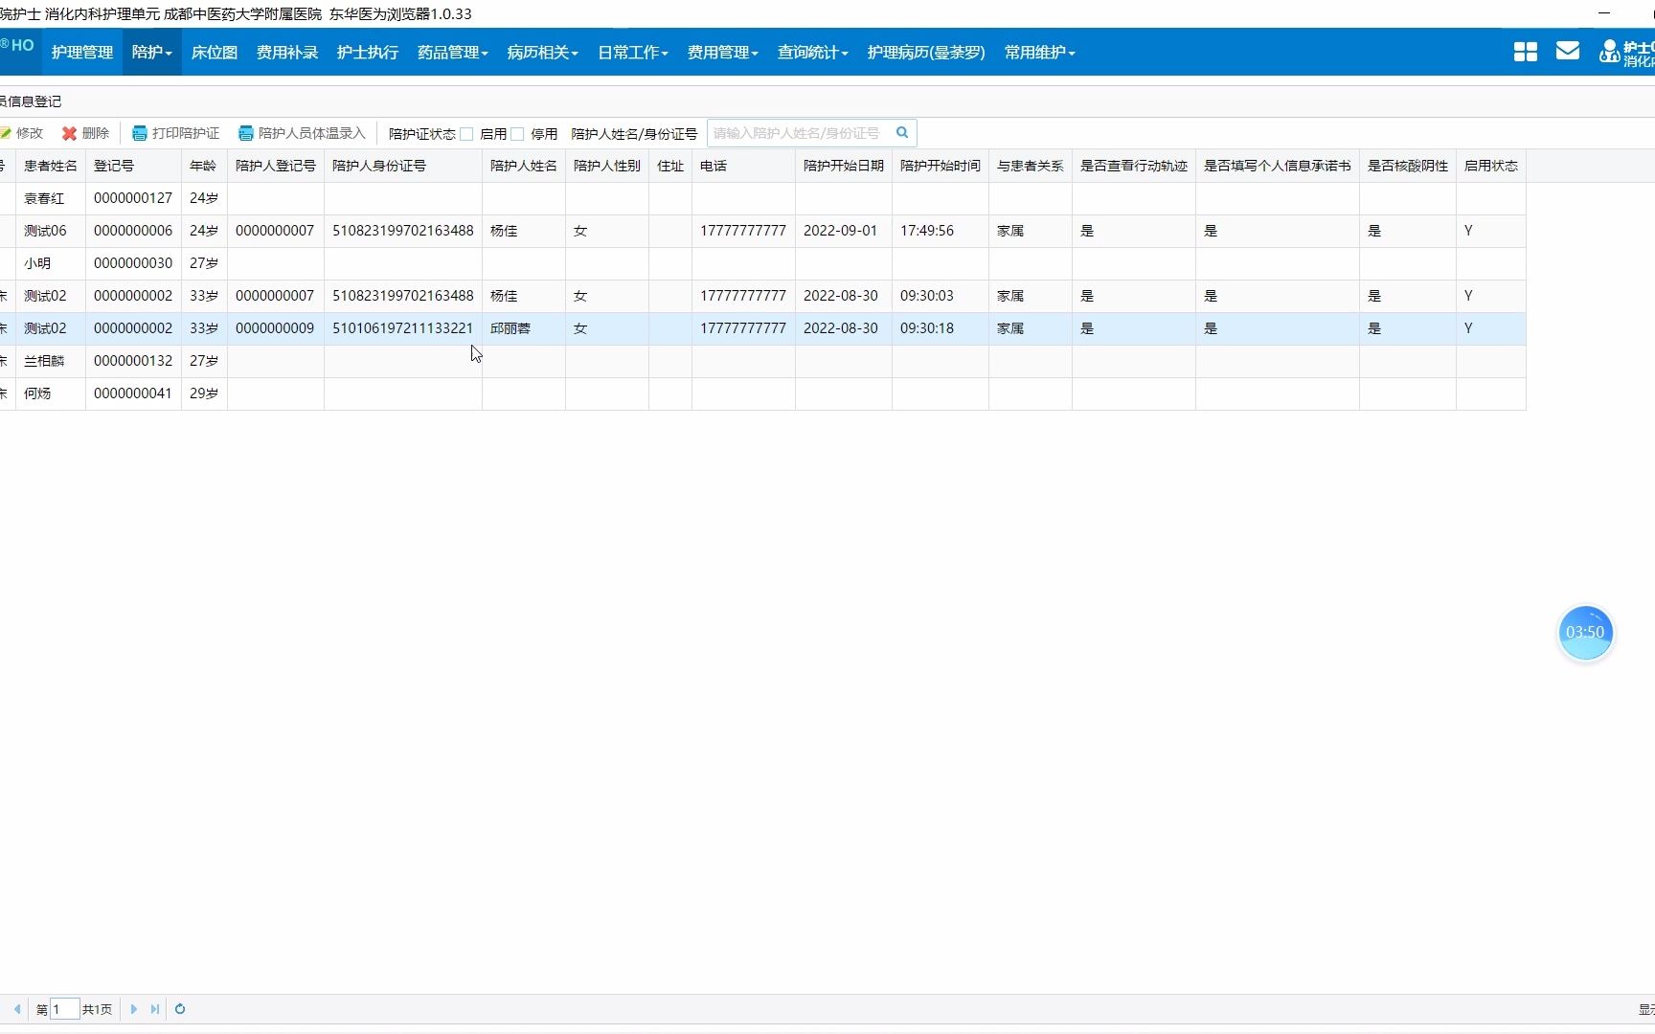Screen dimensions: 1655x1034
Task: Click 0000000009 caregiver registration cell
Action: coord(276,328)
